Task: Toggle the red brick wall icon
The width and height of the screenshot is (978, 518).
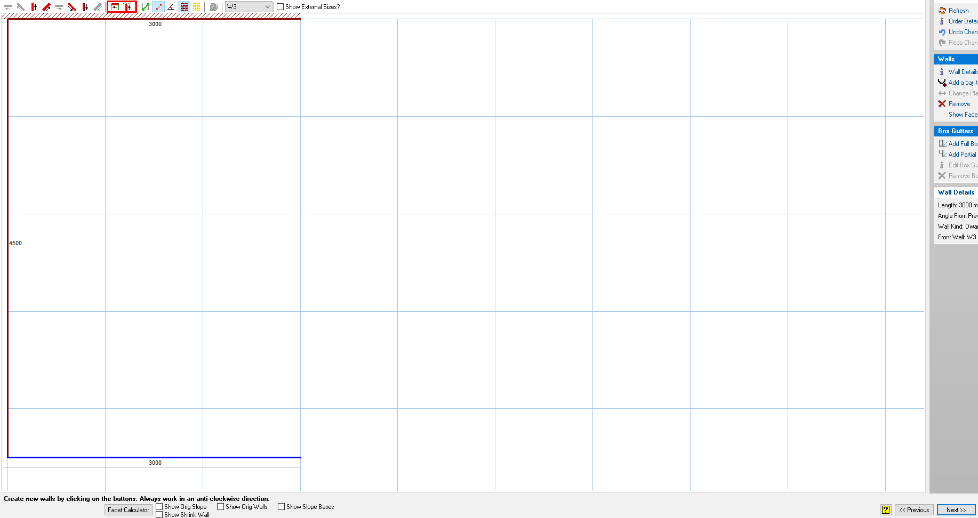Action: pos(184,7)
